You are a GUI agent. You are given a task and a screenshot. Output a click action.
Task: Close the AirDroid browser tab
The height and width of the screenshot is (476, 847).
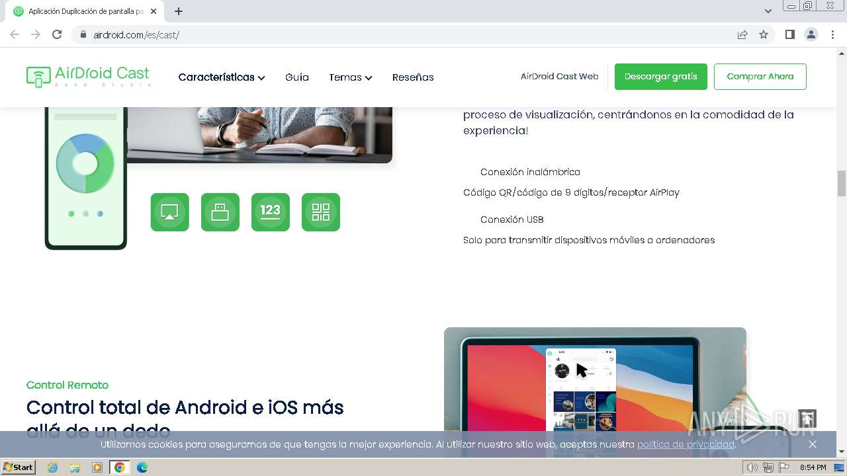pos(154,11)
